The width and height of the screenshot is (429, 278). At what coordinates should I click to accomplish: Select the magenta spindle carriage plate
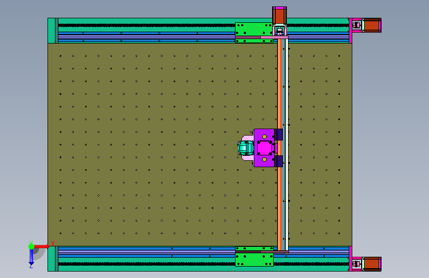pyautogui.click(x=264, y=148)
